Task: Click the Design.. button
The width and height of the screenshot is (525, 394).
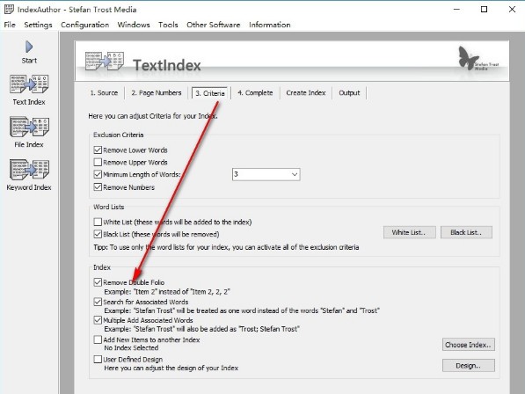Action: click(469, 366)
